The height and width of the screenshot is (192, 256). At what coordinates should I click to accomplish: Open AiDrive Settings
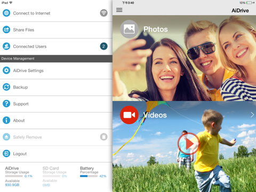56,70
